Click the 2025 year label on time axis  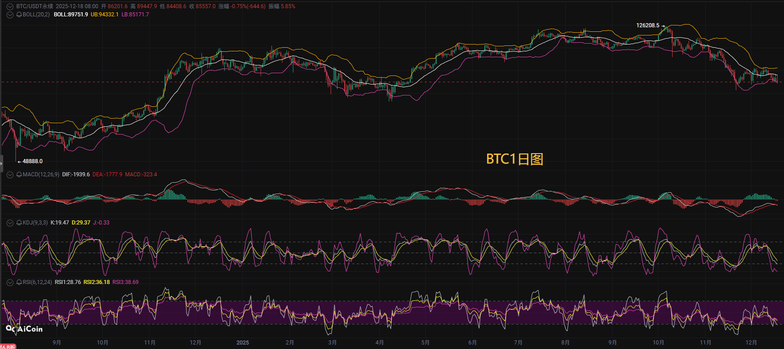(x=242, y=343)
